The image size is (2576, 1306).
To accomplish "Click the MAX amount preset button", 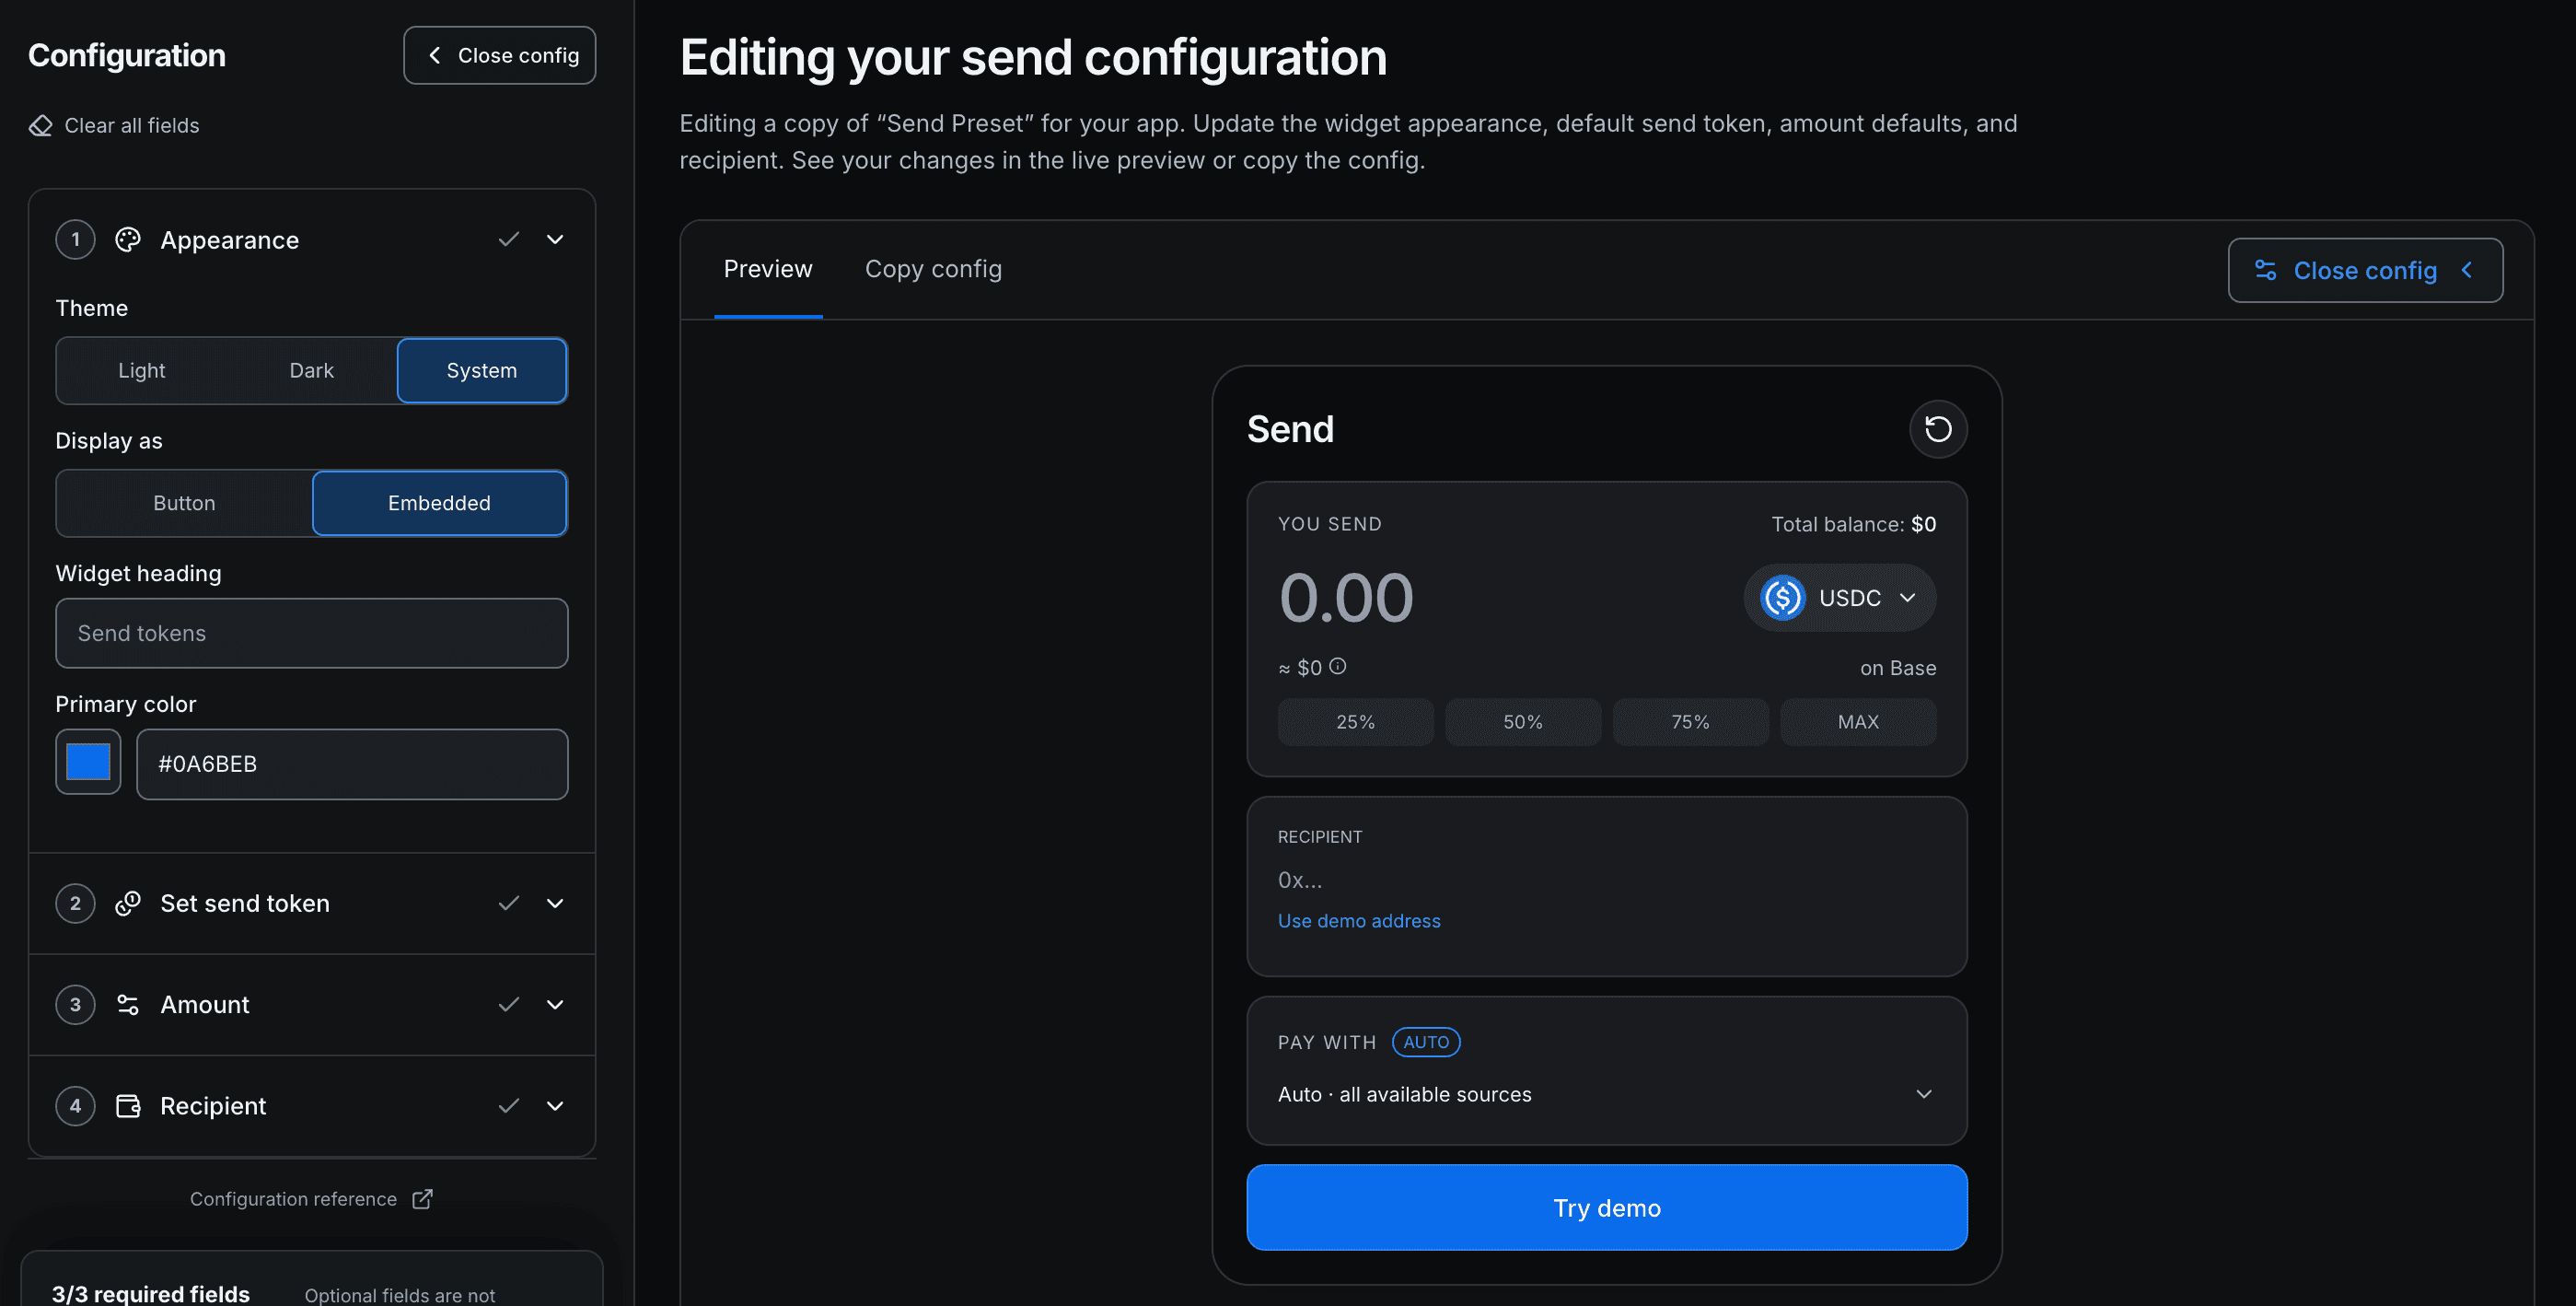I will coord(1857,721).
